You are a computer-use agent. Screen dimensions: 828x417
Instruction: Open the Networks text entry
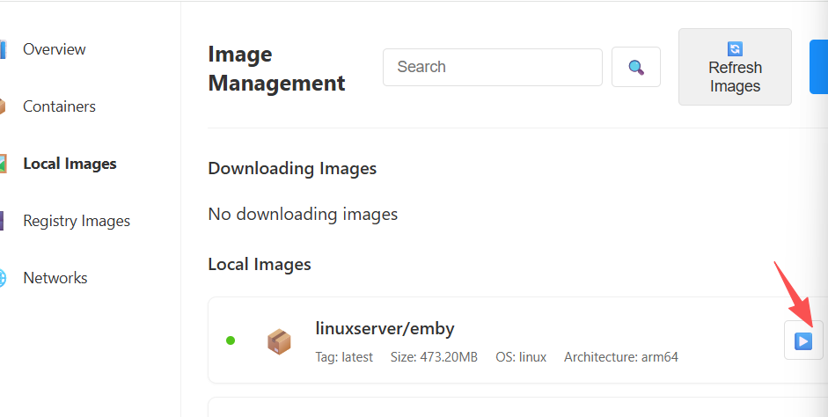point(55,278)
